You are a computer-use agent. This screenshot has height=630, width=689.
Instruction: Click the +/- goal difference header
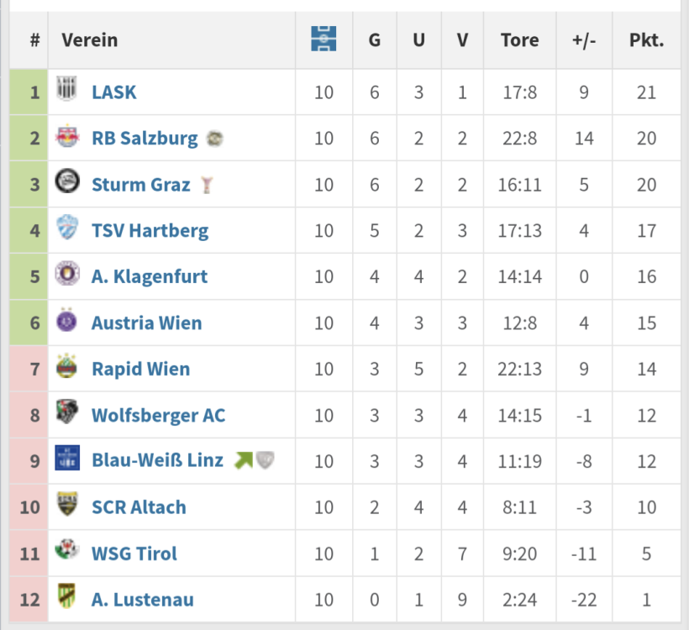pyautogui.click(x=584, y=39)
